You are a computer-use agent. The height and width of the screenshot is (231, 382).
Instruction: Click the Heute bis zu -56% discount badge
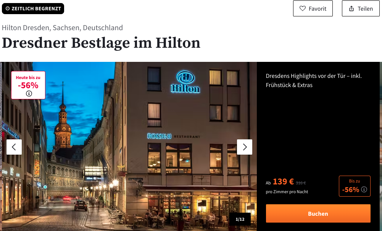click(28, 85)
